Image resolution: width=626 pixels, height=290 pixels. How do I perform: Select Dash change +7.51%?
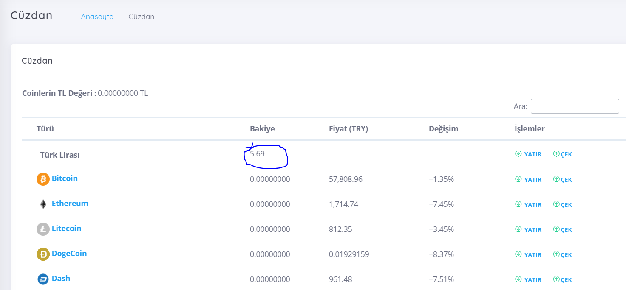(x=441, y=279)
